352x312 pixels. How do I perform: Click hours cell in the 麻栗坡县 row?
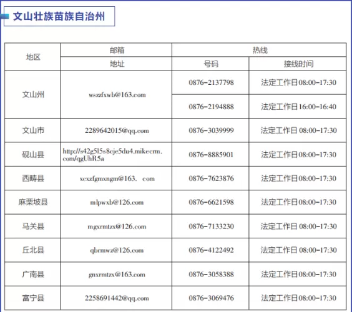click(298, 202)
